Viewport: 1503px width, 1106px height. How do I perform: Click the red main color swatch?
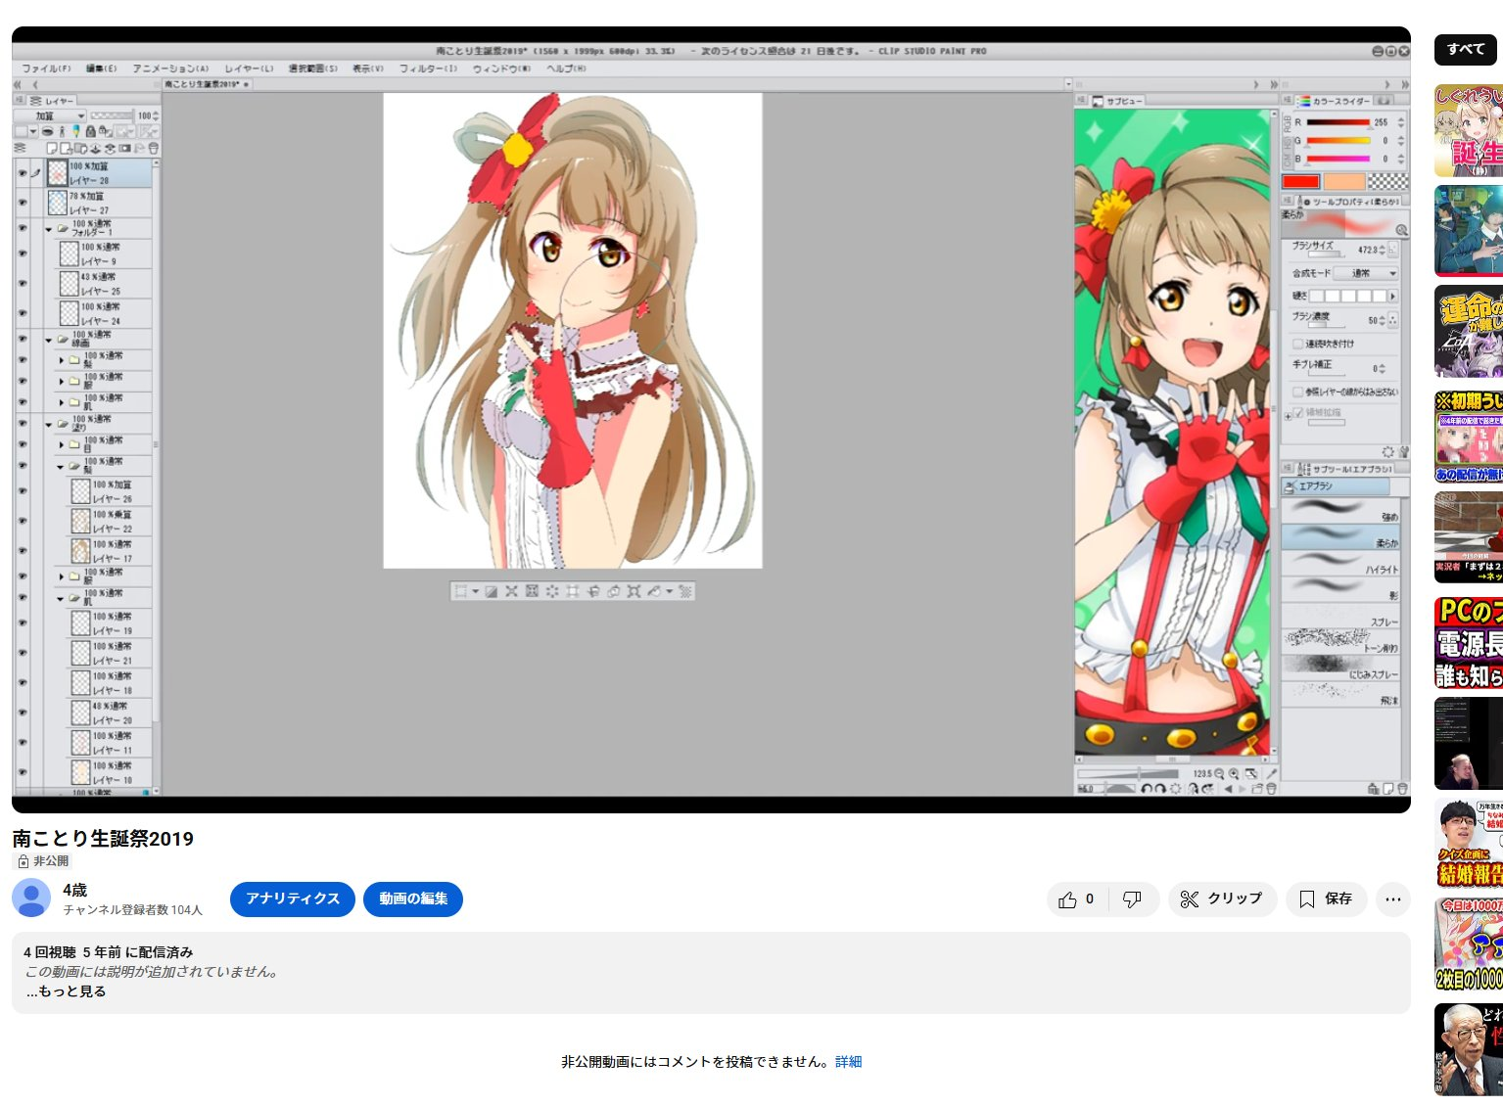tap(1300, 182)
